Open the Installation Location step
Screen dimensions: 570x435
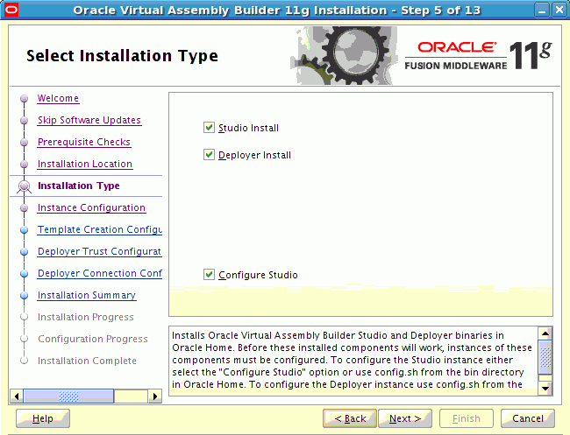[x=85, y=164]
